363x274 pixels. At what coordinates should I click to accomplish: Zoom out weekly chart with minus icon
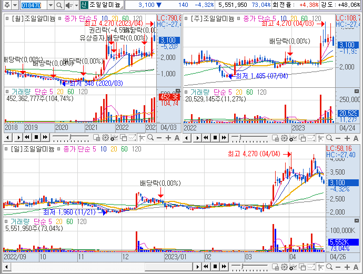[338, 138]
